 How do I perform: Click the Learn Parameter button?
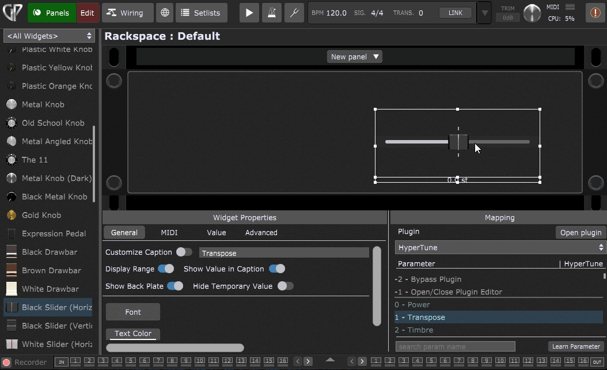click(575, 346)
